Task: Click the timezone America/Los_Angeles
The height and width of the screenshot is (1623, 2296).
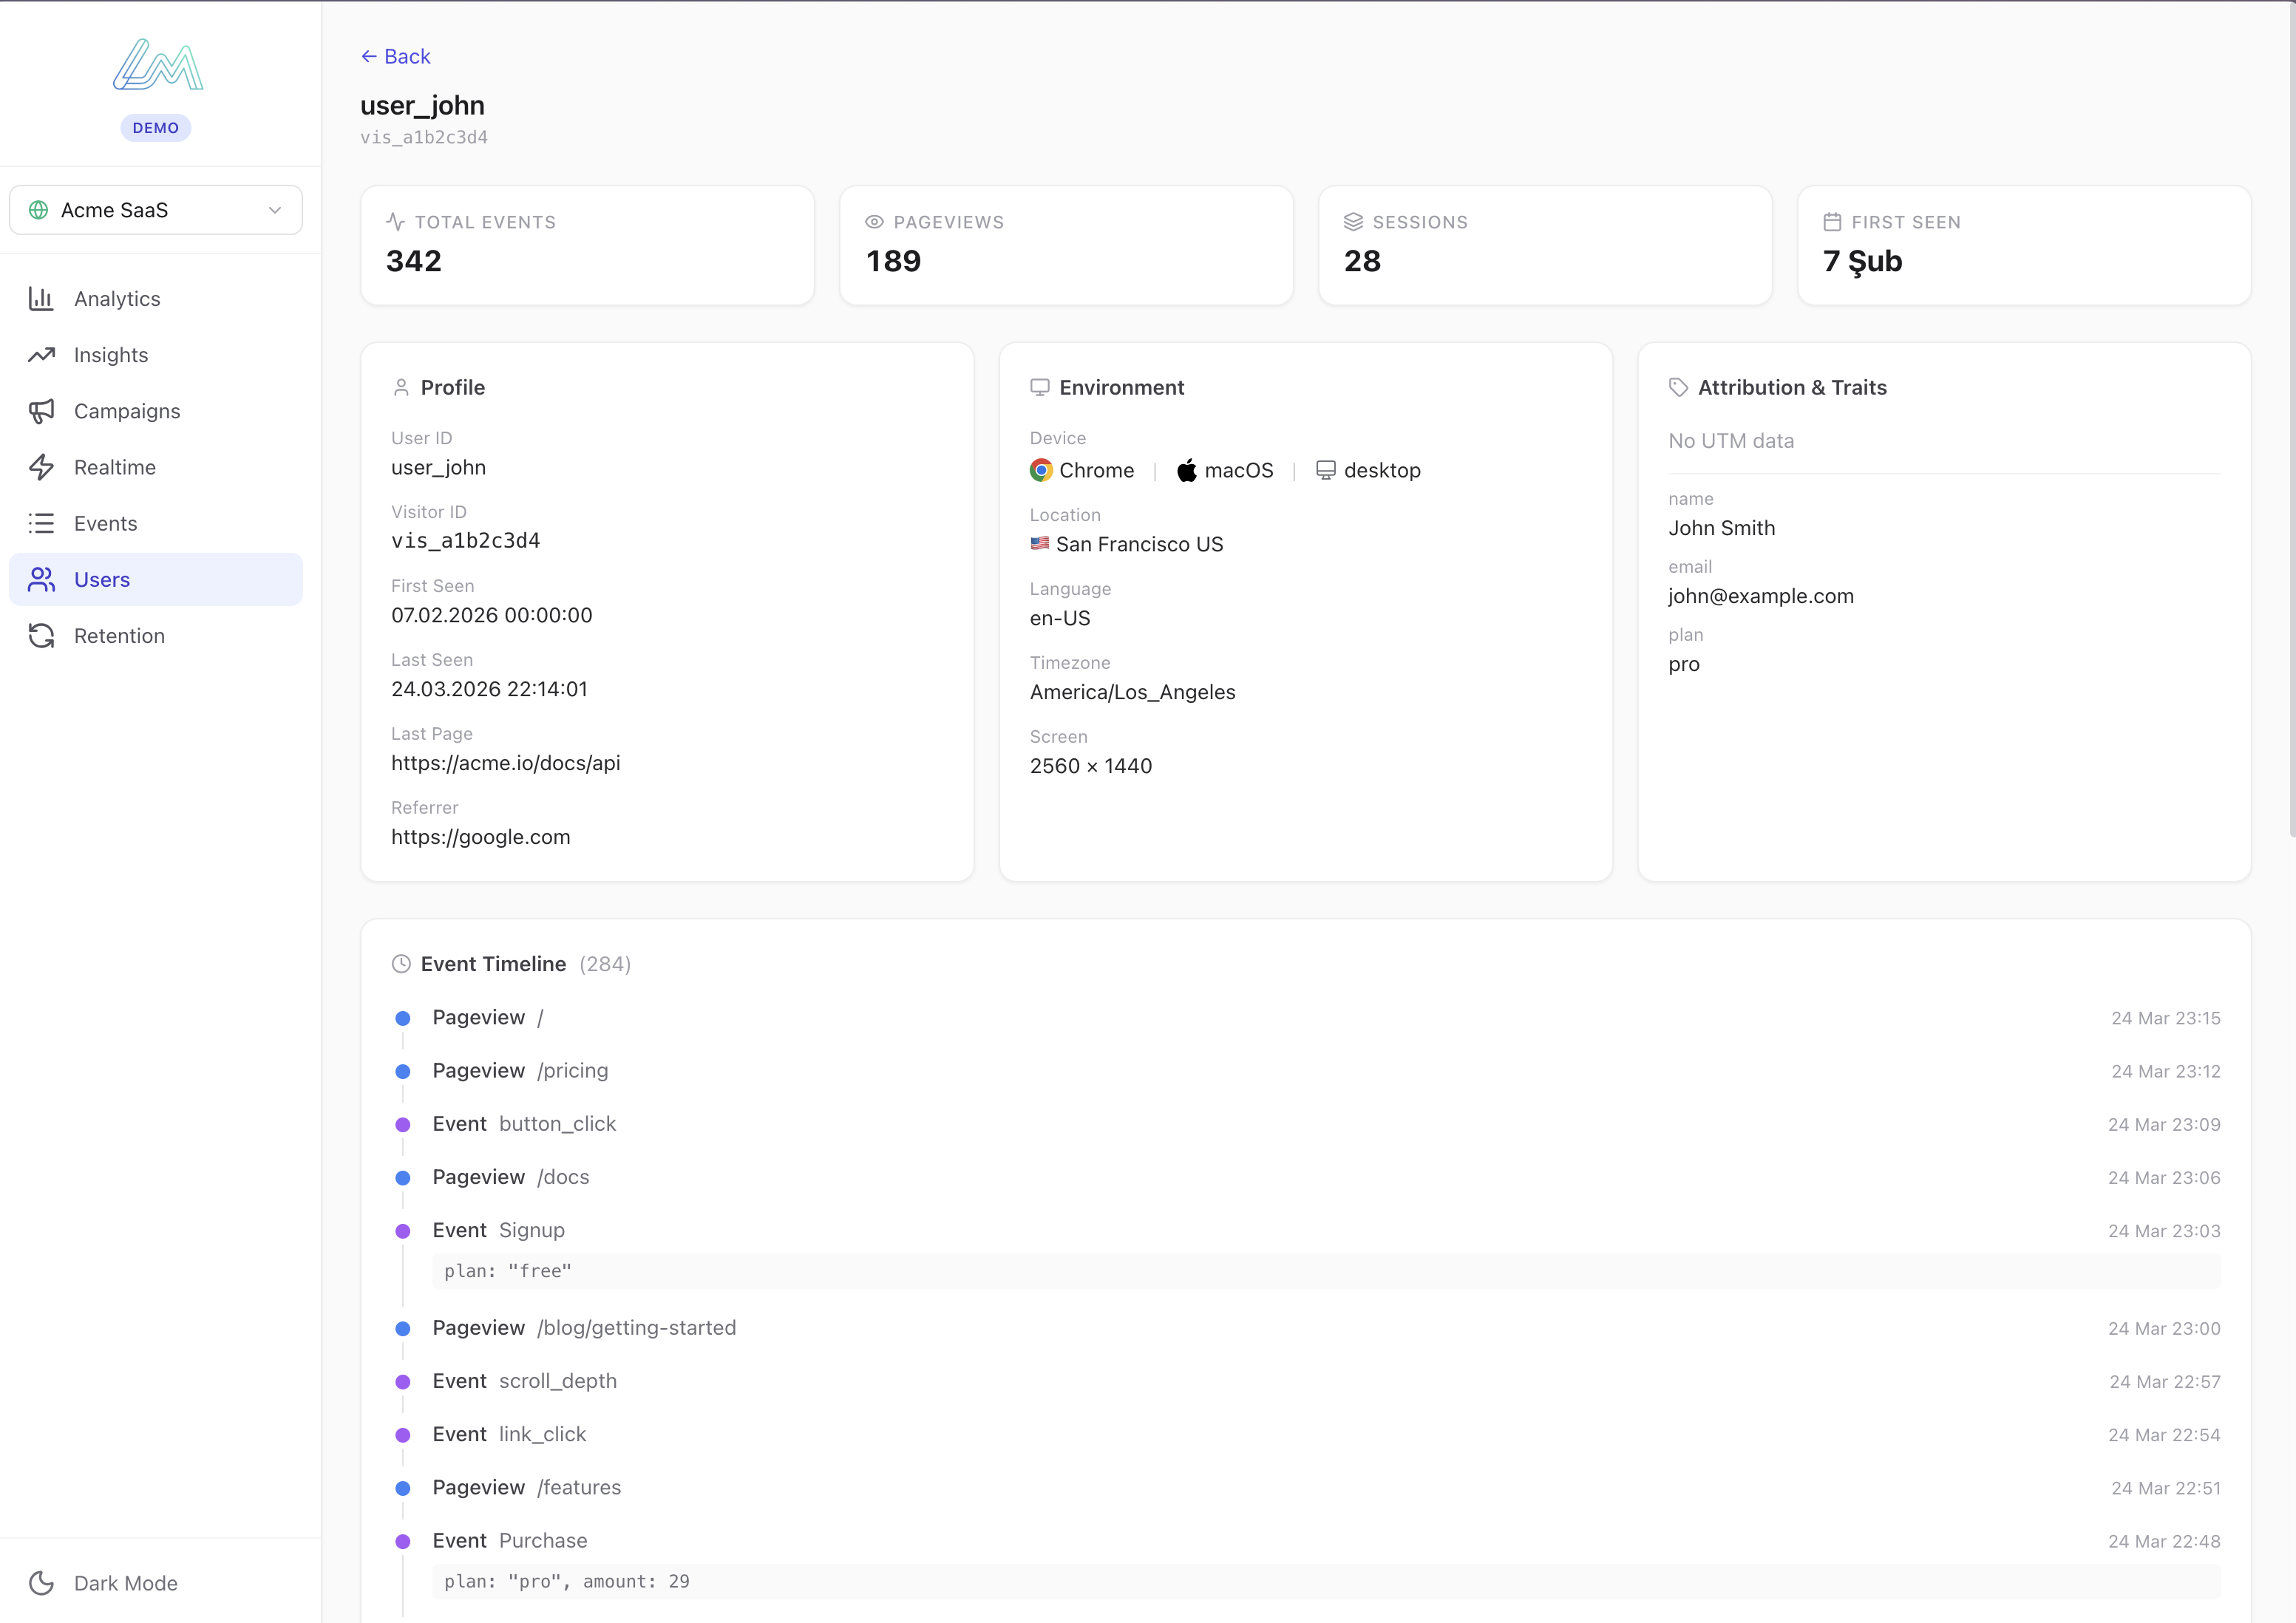Action: pyautogui.click(x=1132, y=692)
